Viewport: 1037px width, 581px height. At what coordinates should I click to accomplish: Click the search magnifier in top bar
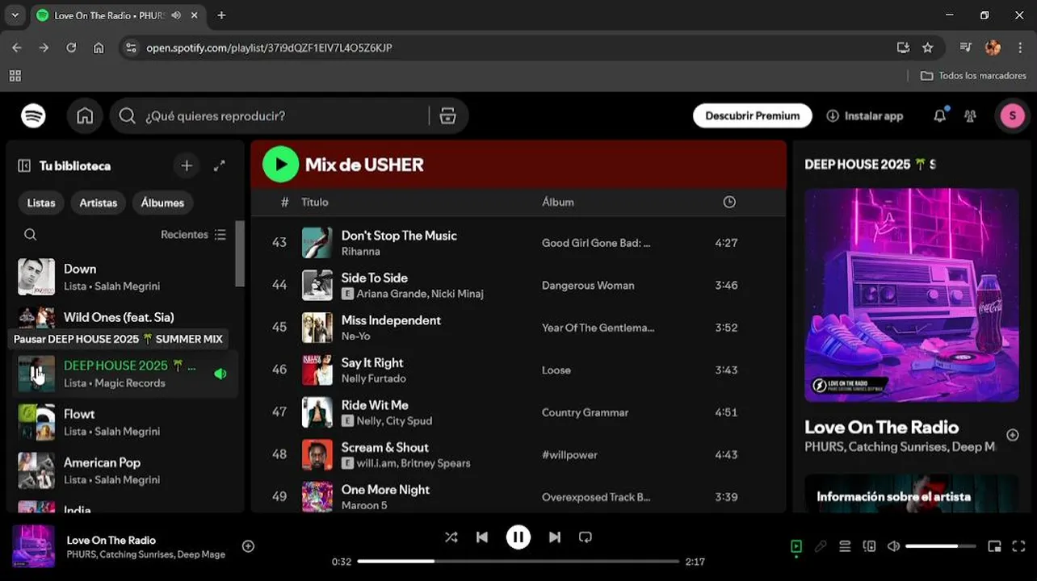[x=127, y=116]
